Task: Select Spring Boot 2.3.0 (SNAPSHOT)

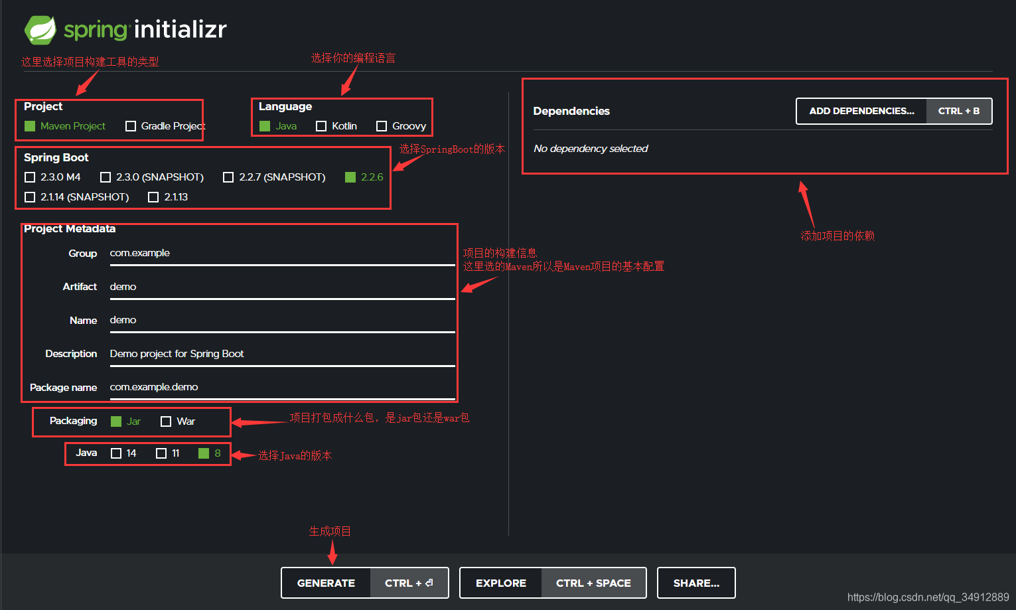Action: pos(152,177)
